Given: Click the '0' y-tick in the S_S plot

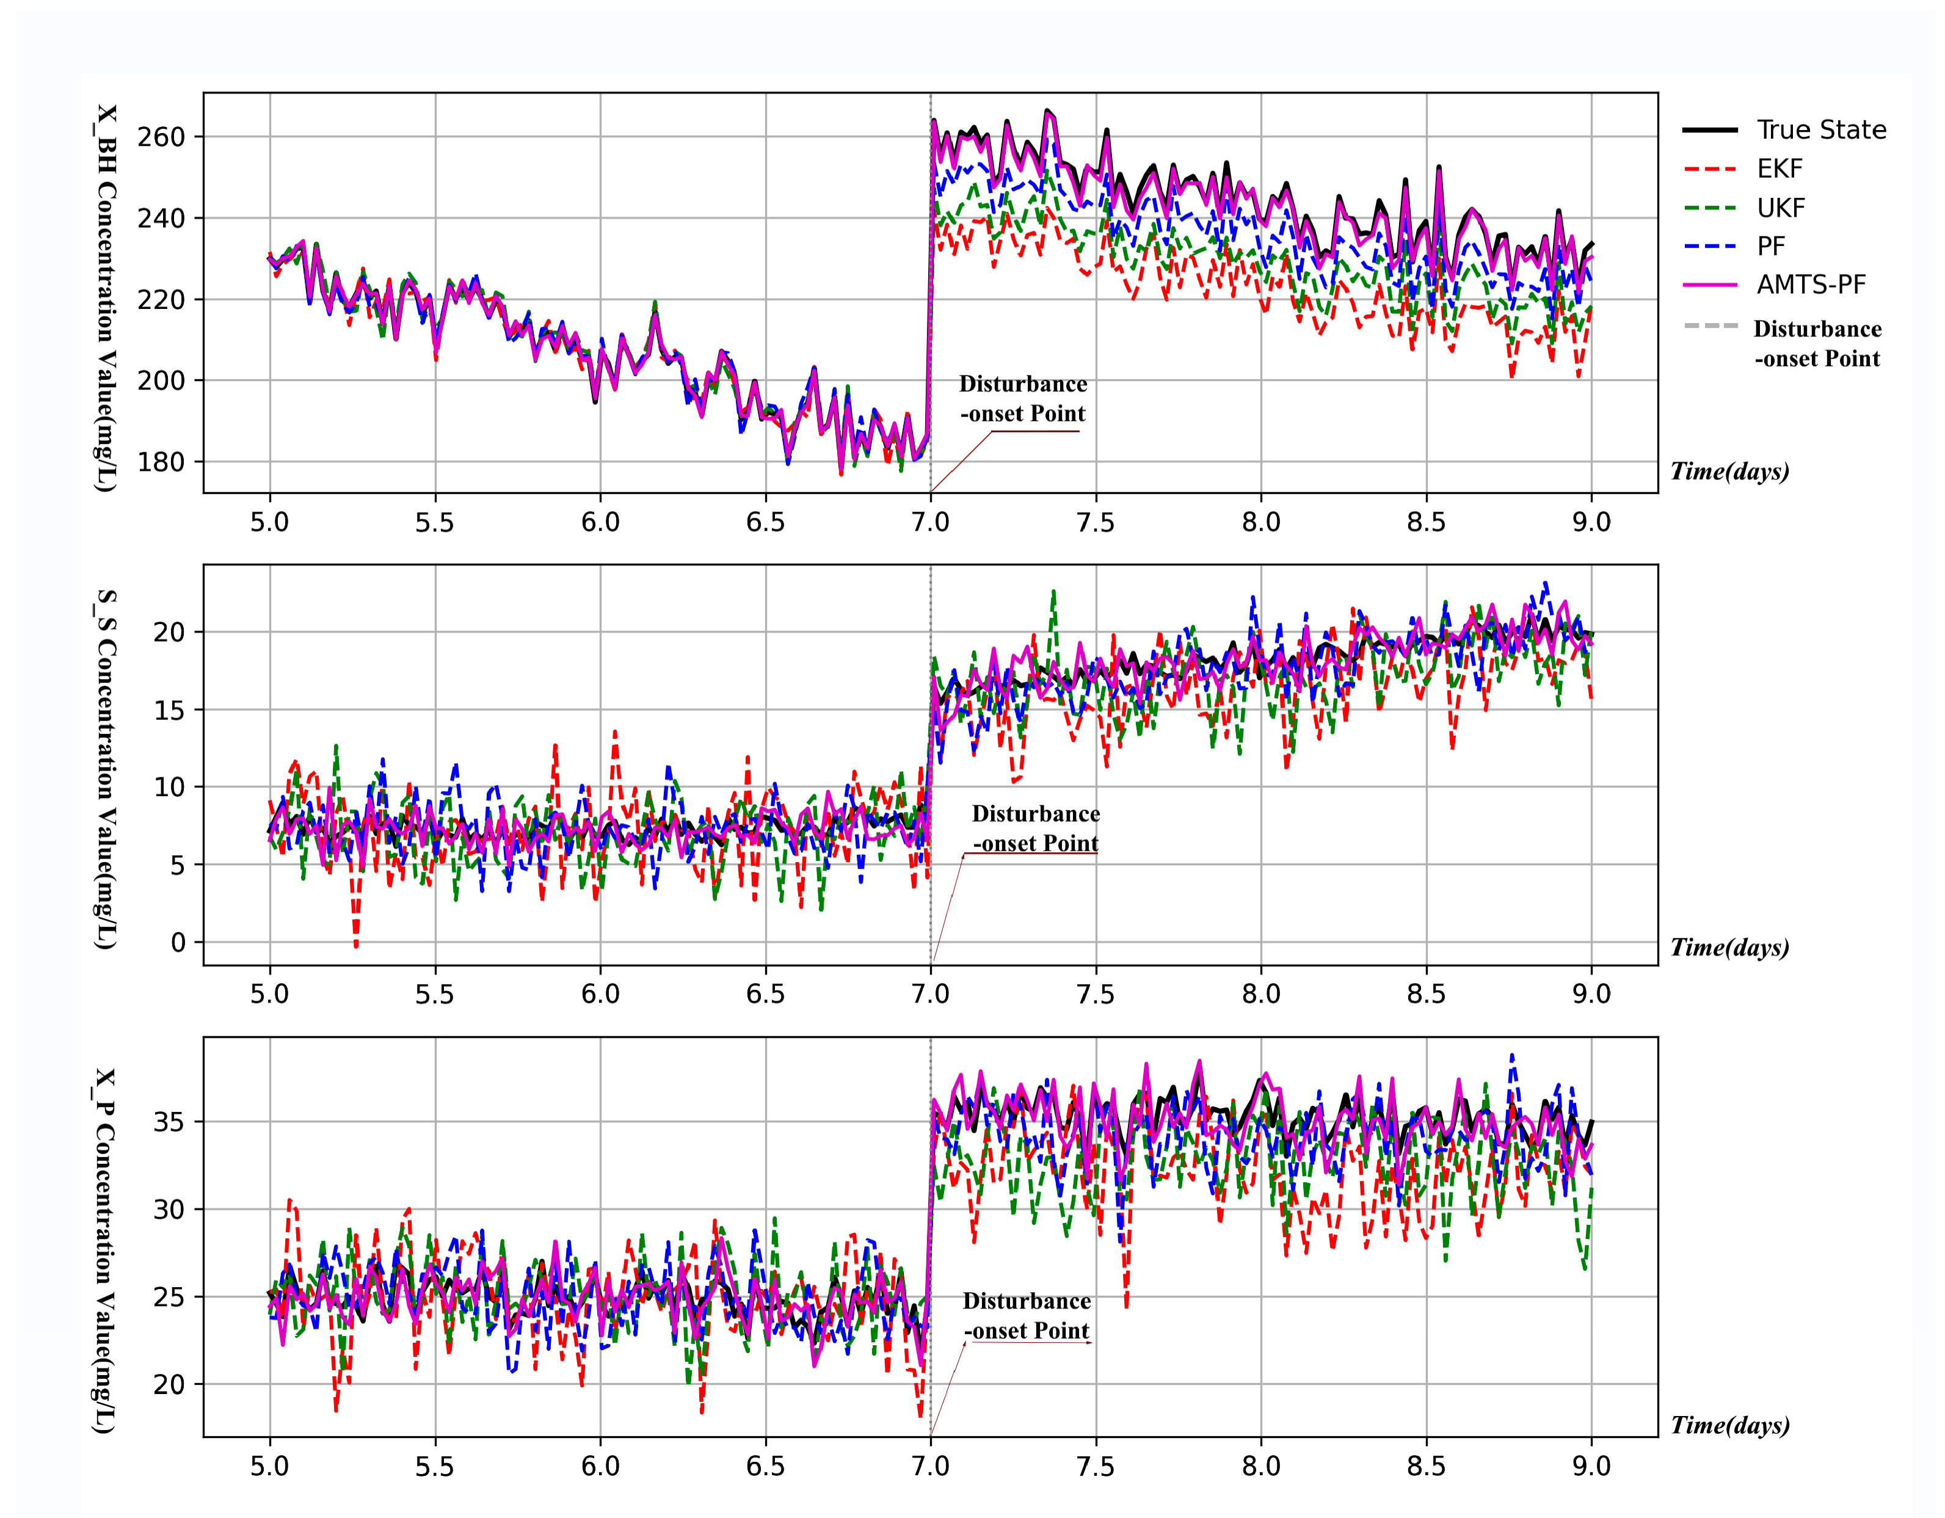Looking at the screenshot, I should click(178, 943).
